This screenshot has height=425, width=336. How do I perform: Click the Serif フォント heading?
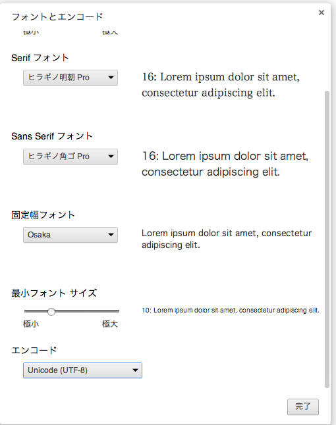40,58
